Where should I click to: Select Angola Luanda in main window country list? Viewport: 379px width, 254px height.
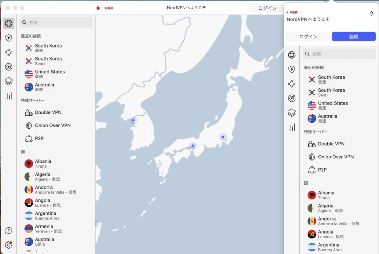coord(56,203)
